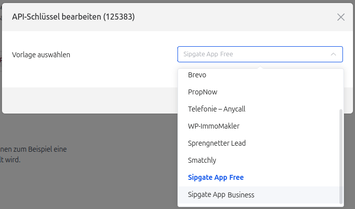
Task: Click the background text ending 'lt wird.'
Action: [x=10, y=160]
